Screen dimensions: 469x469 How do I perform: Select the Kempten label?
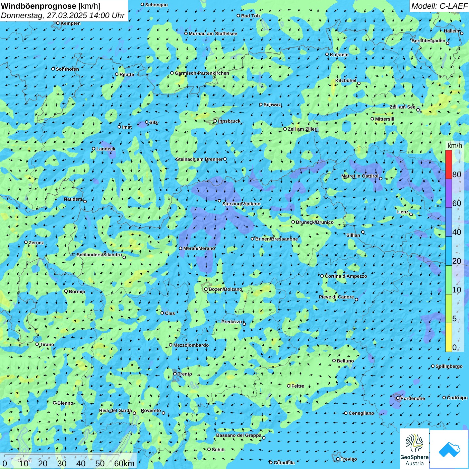point(70,23)
